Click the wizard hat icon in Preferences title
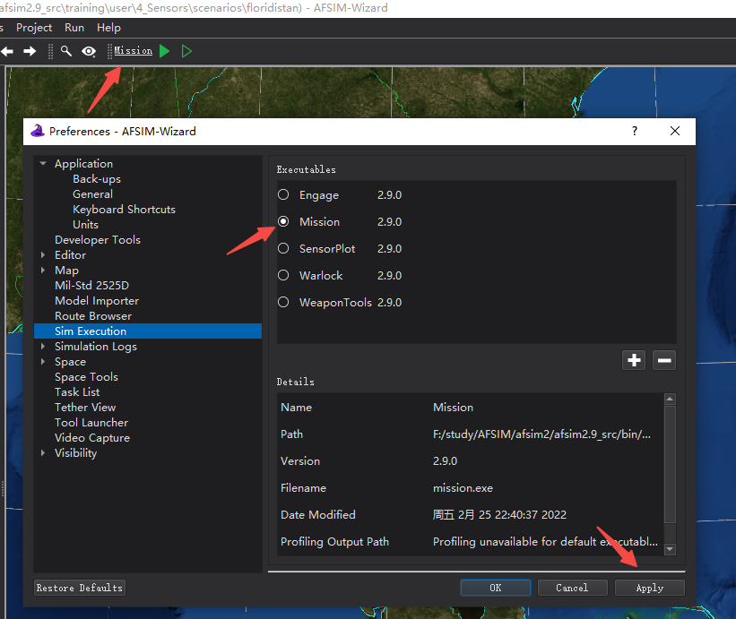 click(x=38, y=131)
